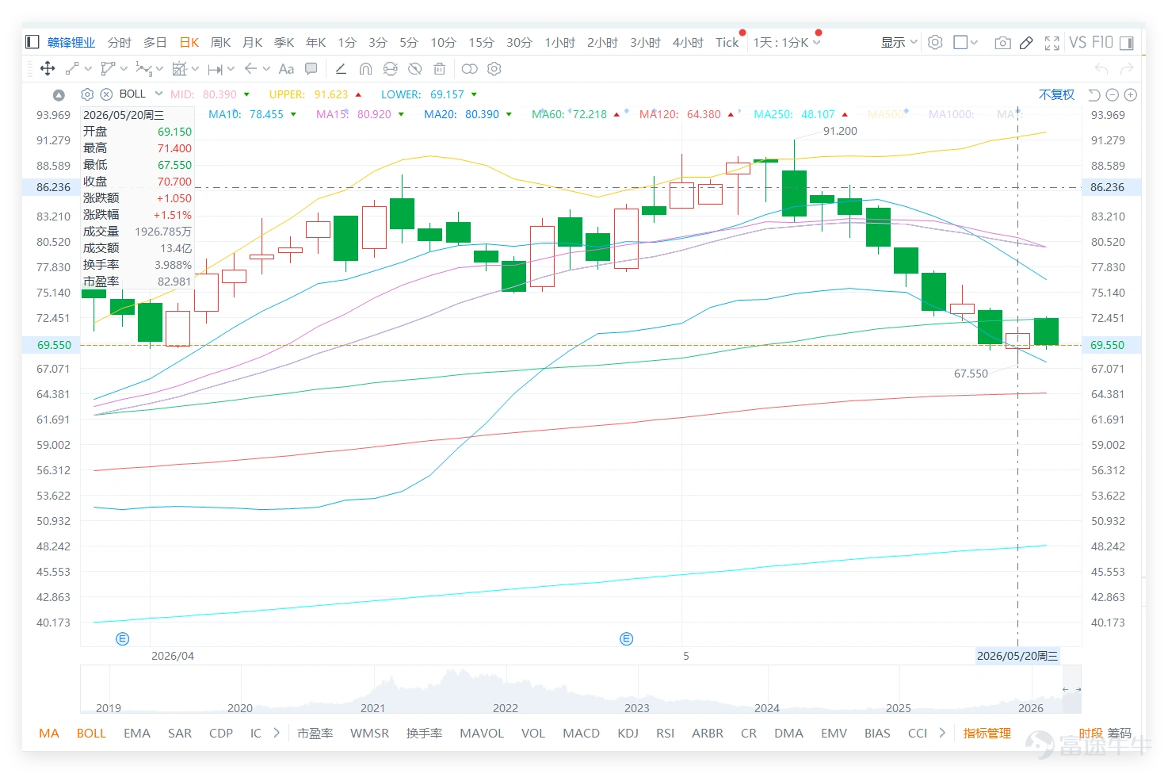Reset chart zoom with the curved arrow
The width and height of the screenshot is (1168, 774).
pos(1094,95)
